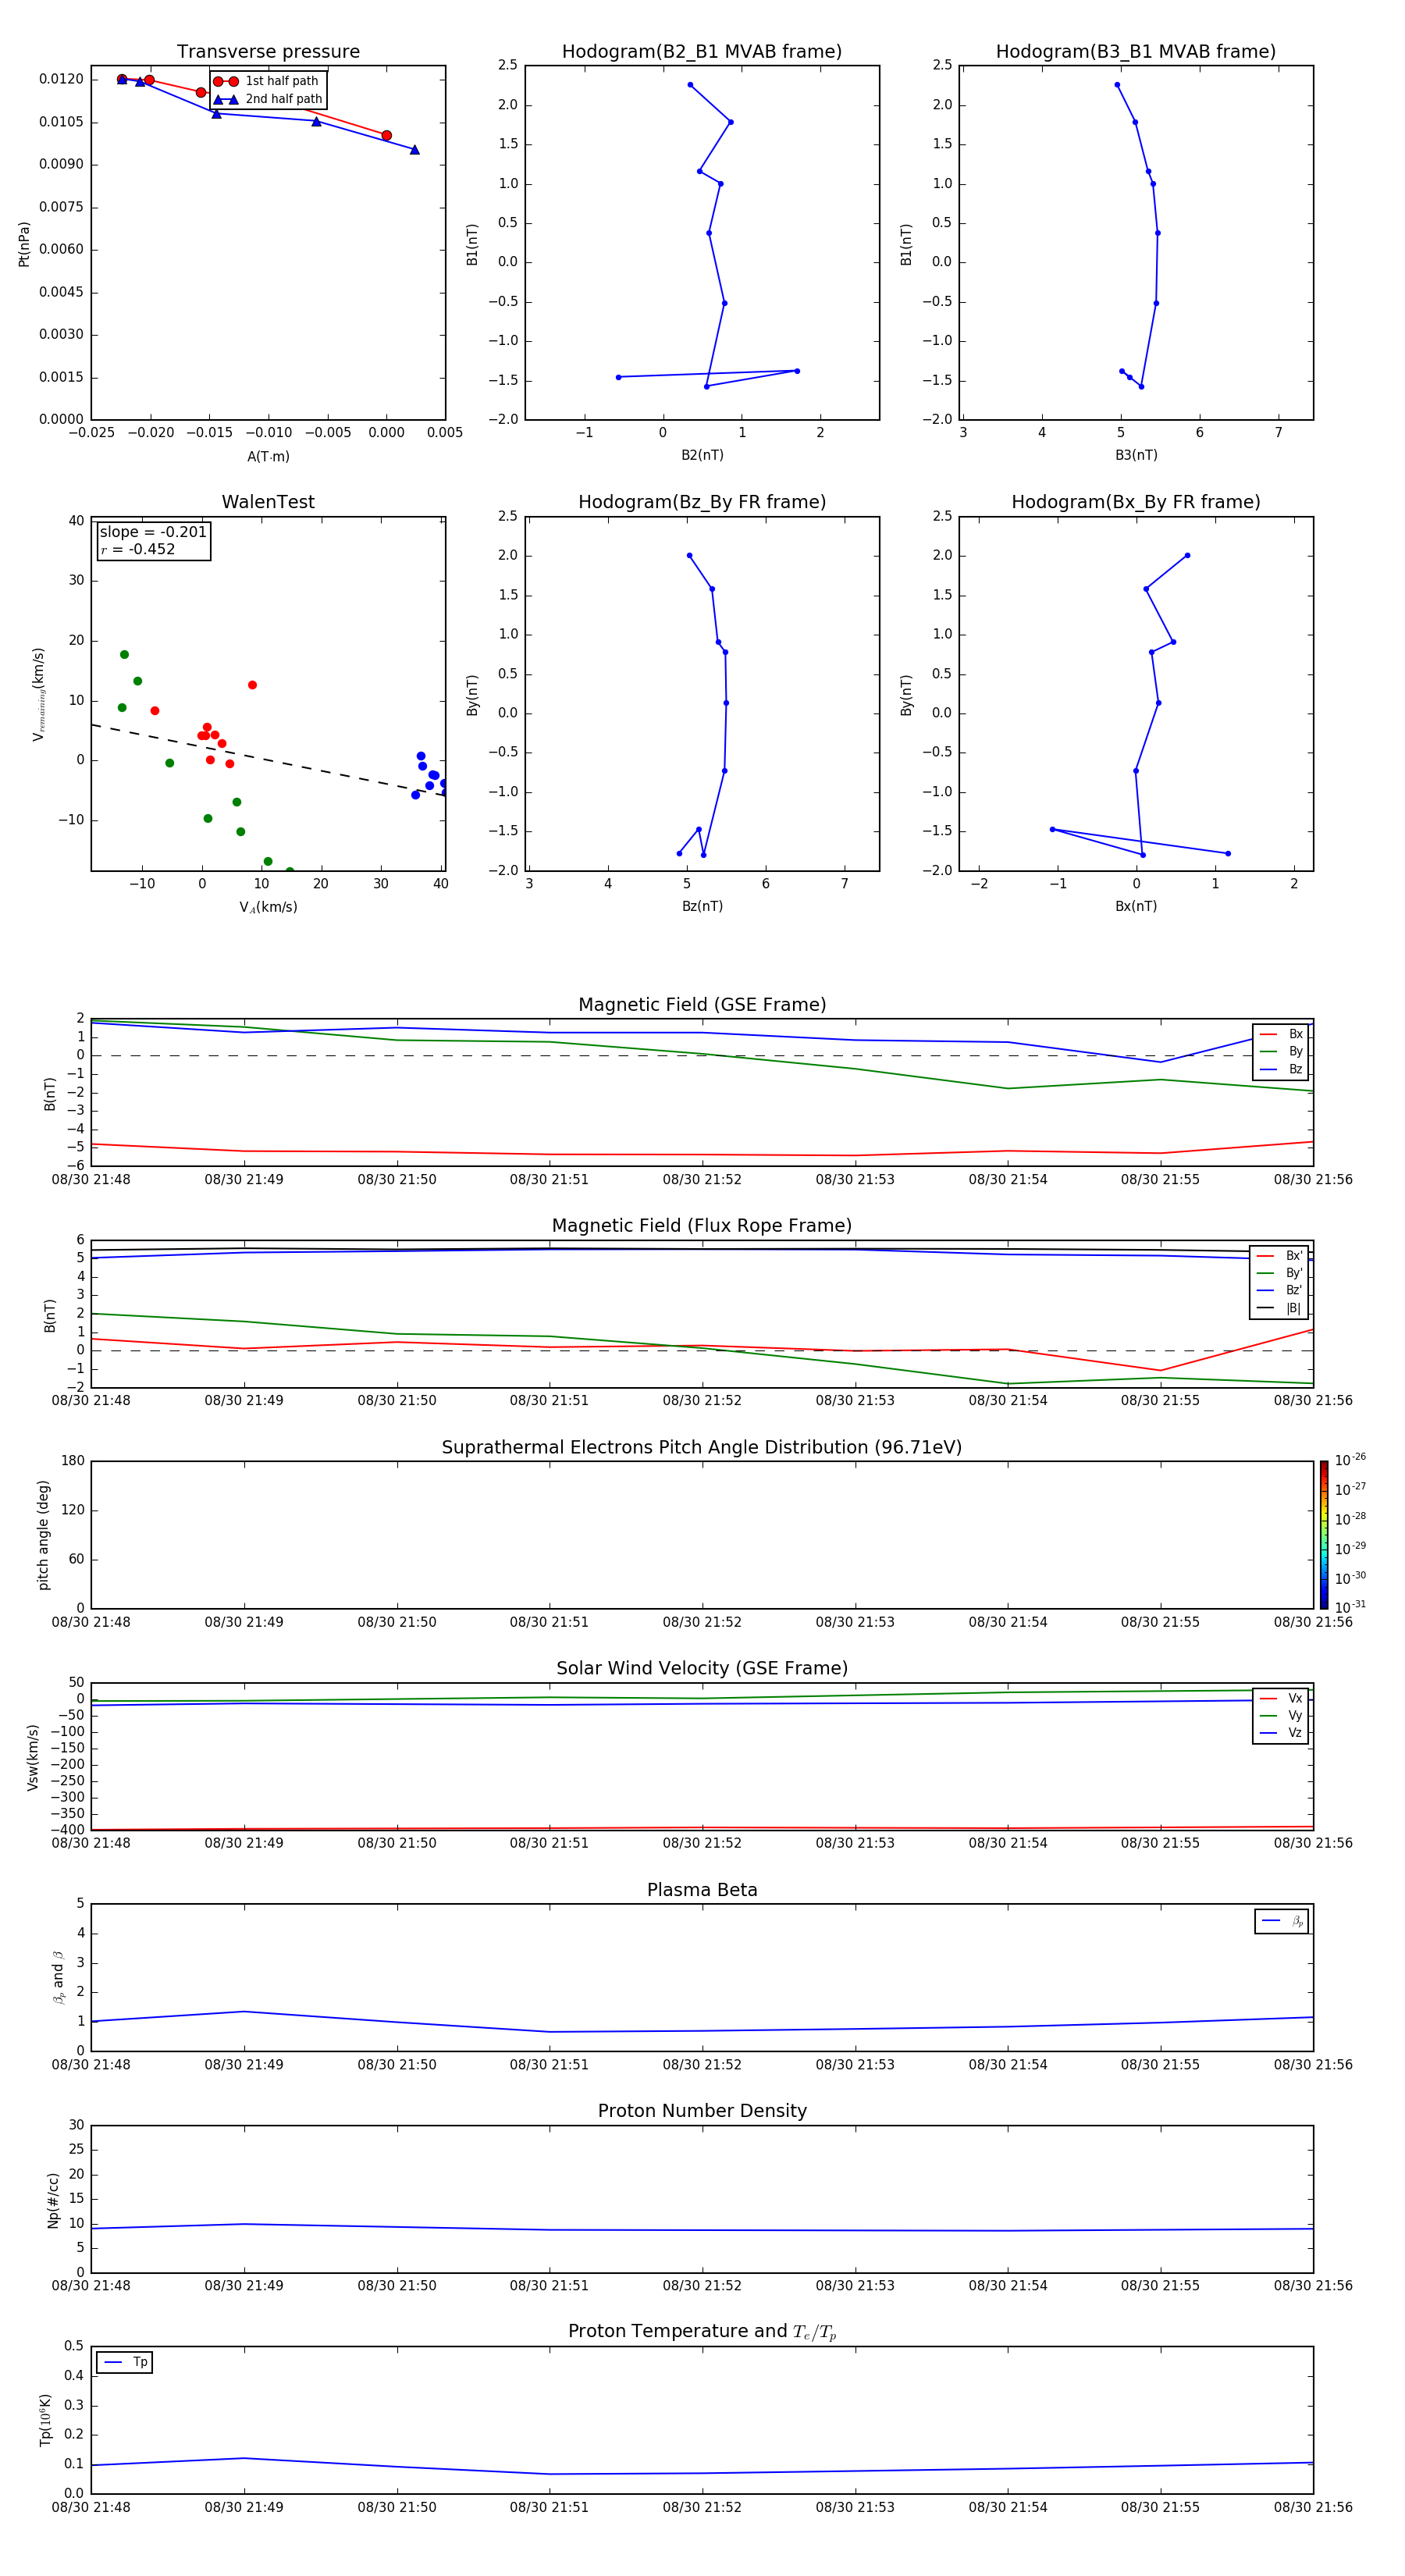Click the "Proton Number Density" title

point(702,2111)
